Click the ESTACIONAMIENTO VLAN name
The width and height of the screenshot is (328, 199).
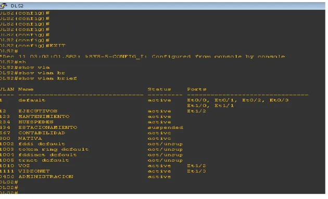(x=48, y=127)
